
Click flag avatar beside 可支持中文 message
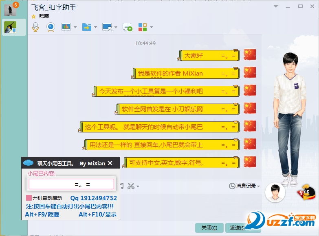(x=250, y=162)
